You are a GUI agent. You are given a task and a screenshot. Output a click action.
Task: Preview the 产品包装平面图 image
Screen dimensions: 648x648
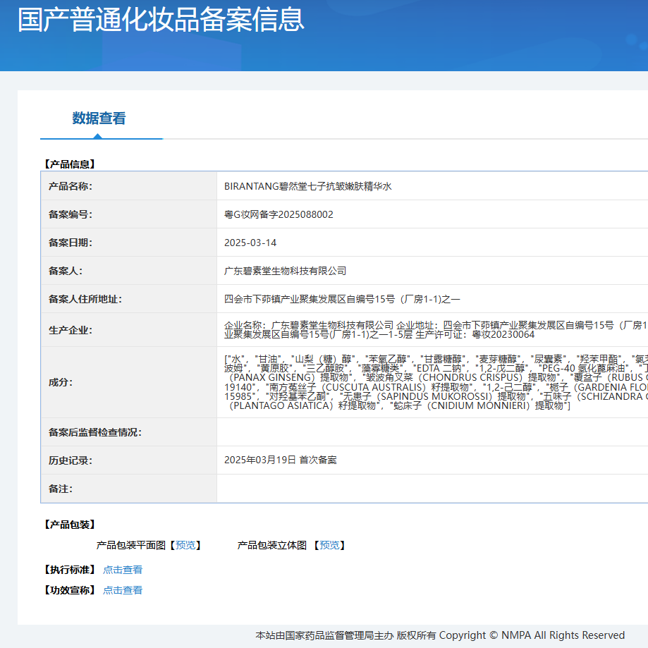pos(185,545)
